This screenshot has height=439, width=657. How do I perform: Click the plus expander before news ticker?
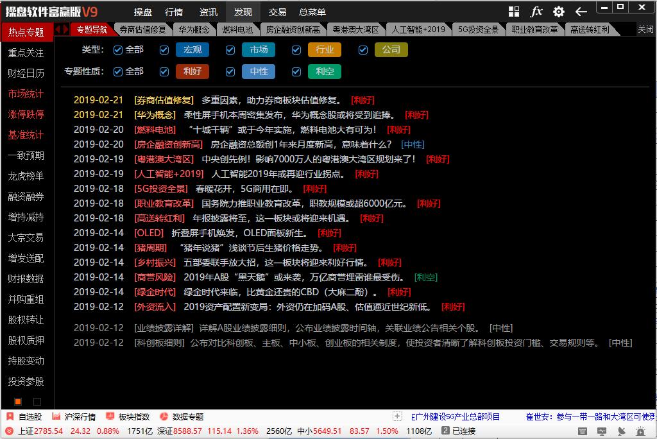point(397,417)
